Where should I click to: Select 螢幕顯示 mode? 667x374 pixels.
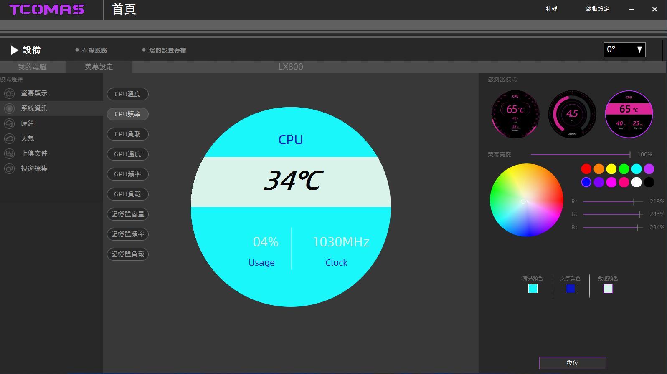pyautogui.click(x=51, y=93)
